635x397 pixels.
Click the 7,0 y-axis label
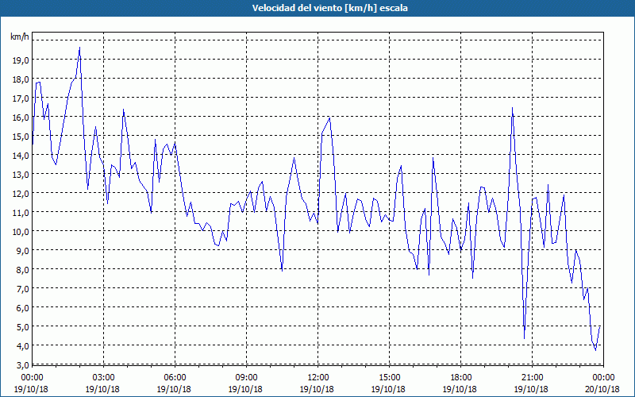(x=23, y=288)
